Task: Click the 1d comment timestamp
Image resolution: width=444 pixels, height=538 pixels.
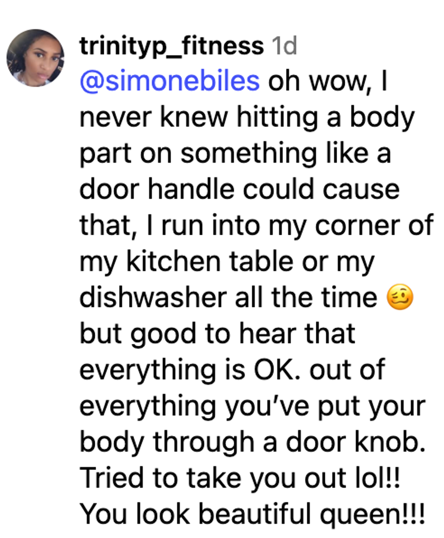Action: click(284, 46)
